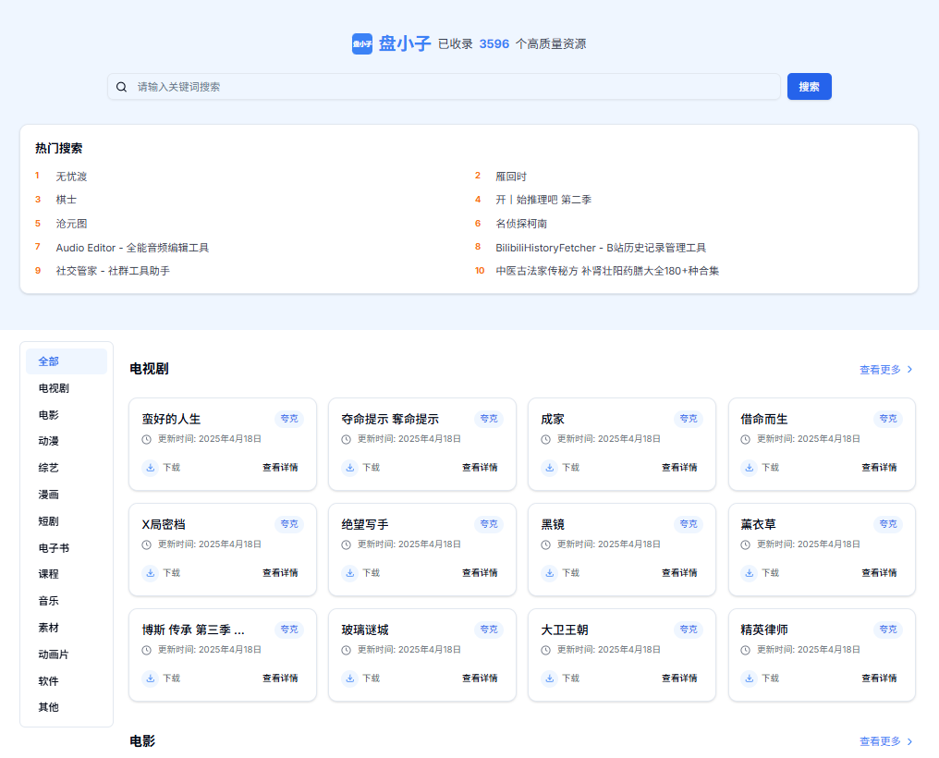The height and width of the screenshot is (758, 939).
Task: Select 动漫 category in sidebar
Action: [x=48, y=441]
